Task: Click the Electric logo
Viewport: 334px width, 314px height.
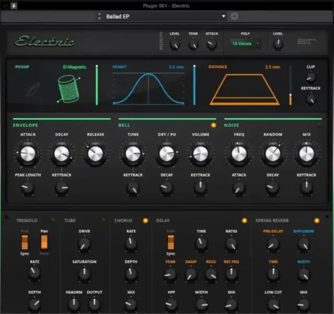Action: (x=45, y=41)
